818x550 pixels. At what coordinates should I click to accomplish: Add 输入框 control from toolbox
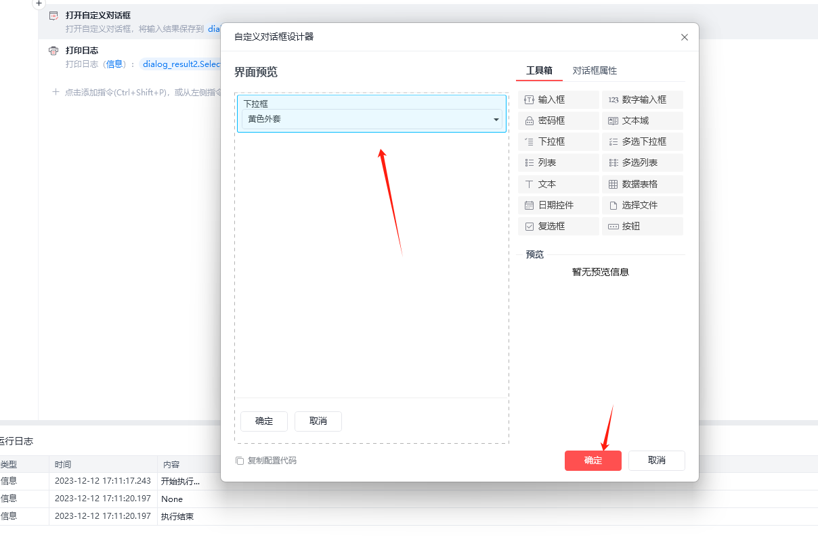click(559, 99)
